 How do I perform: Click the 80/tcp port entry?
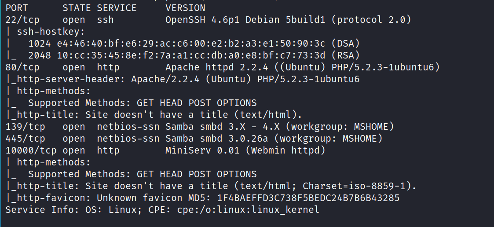coord(23,67)
